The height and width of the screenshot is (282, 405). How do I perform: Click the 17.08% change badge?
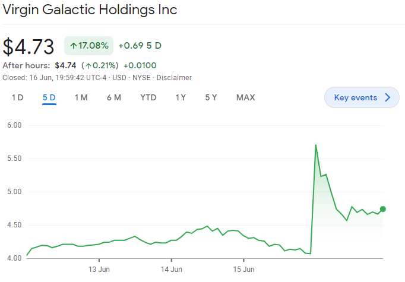point(88,46)
